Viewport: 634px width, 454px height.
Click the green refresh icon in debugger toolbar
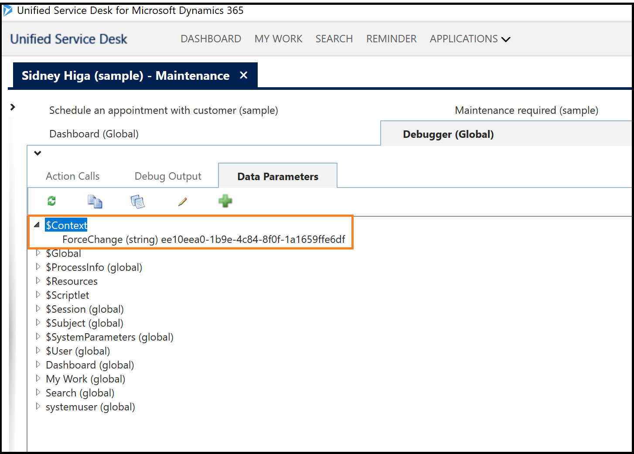pos(51,201)
